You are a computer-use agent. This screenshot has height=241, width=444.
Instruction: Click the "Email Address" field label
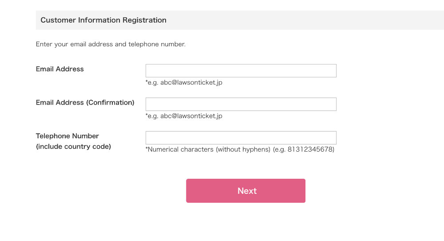pos(60,69)
